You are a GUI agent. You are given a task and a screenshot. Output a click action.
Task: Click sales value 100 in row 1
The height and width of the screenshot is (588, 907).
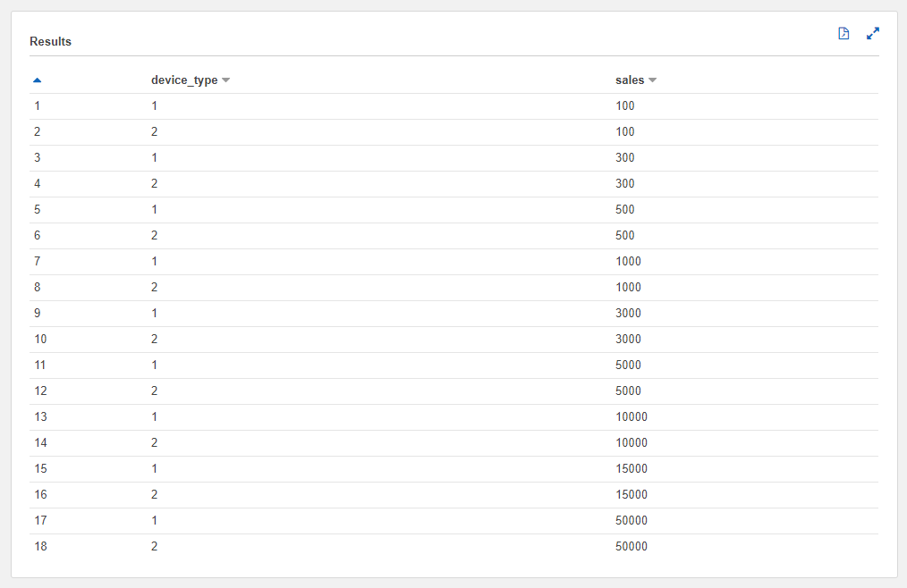point(624,105)
